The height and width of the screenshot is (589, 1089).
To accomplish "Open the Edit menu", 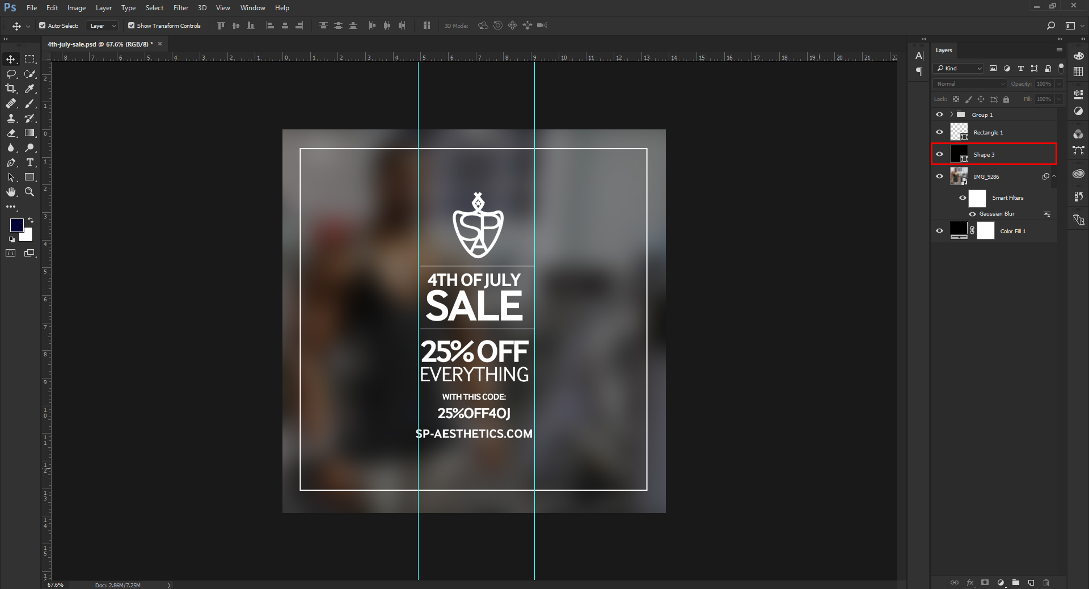I will point(52,8).
